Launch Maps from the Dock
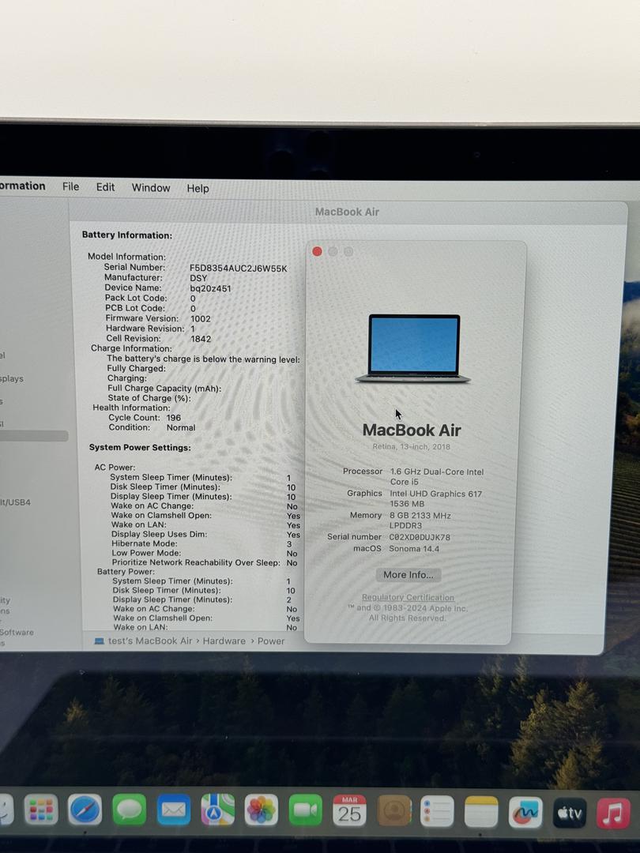Image resolution: width=640 pixels, height=853 pixels. [218, 810]
